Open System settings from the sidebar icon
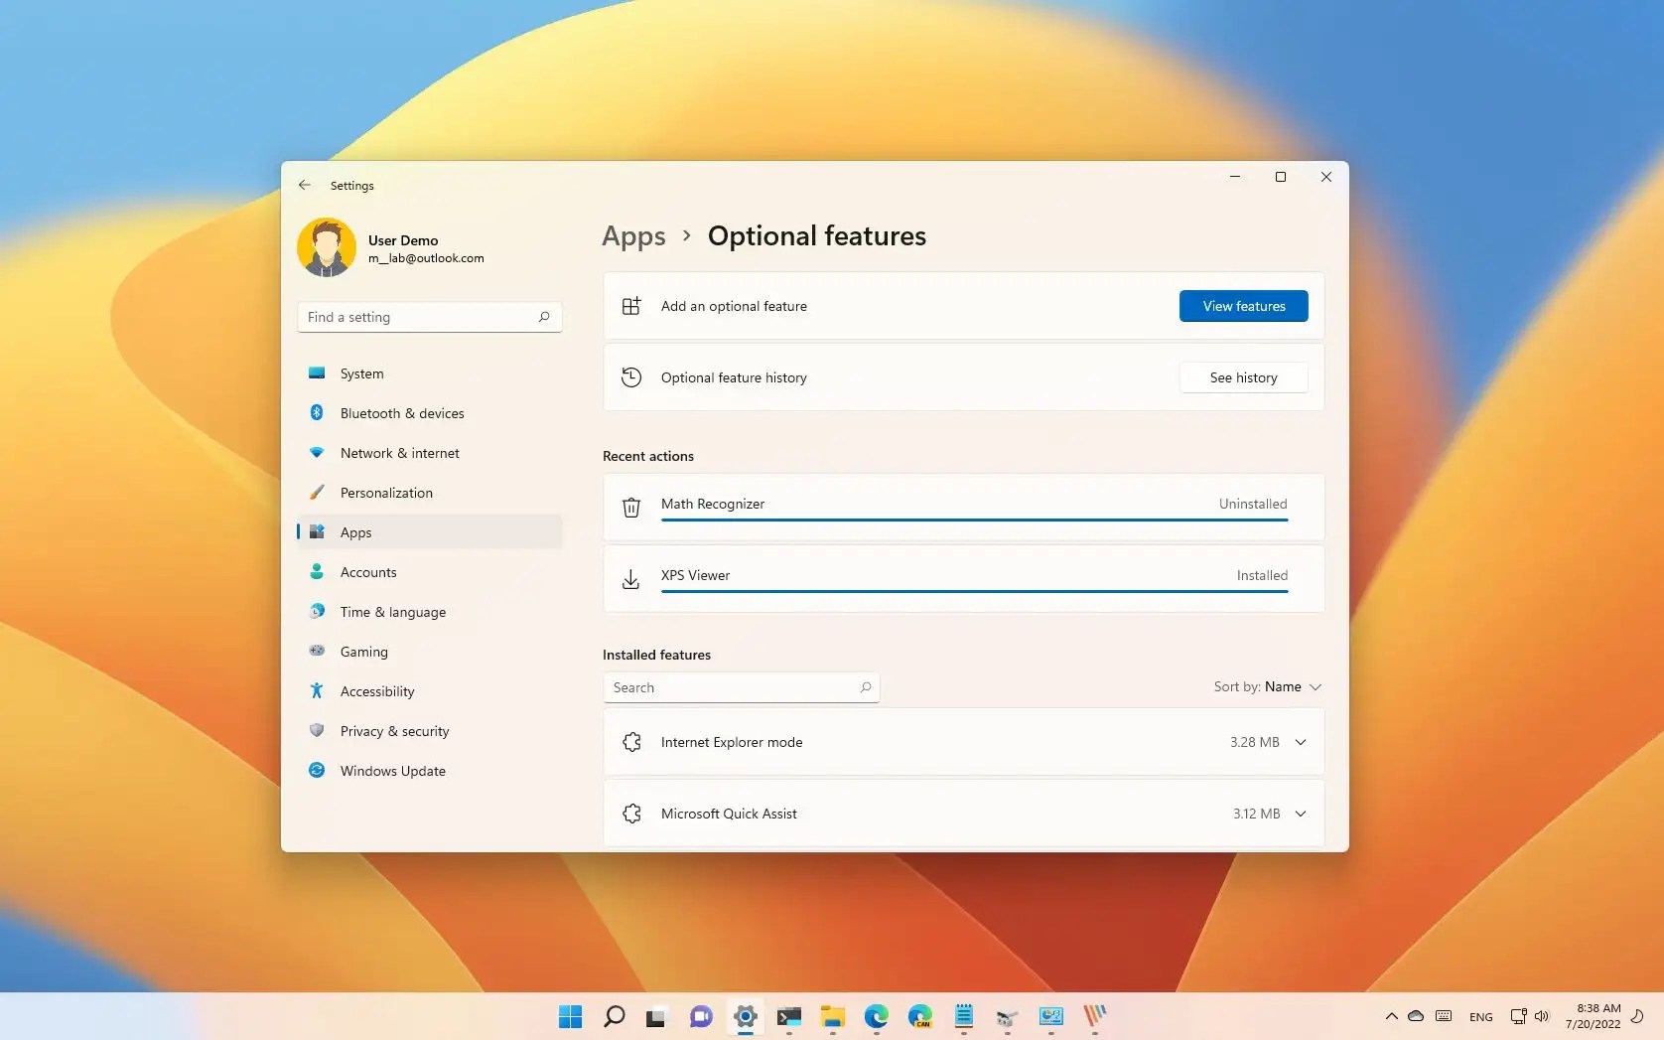Screen dimensions: 1664x1040 (316, 372)
